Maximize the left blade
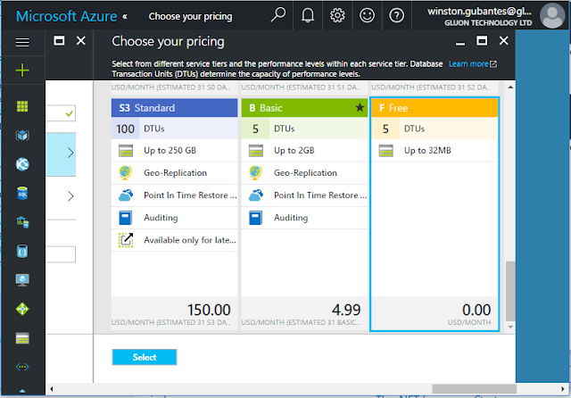Screen dimensions: 571x398 click(x=59, y=40)
